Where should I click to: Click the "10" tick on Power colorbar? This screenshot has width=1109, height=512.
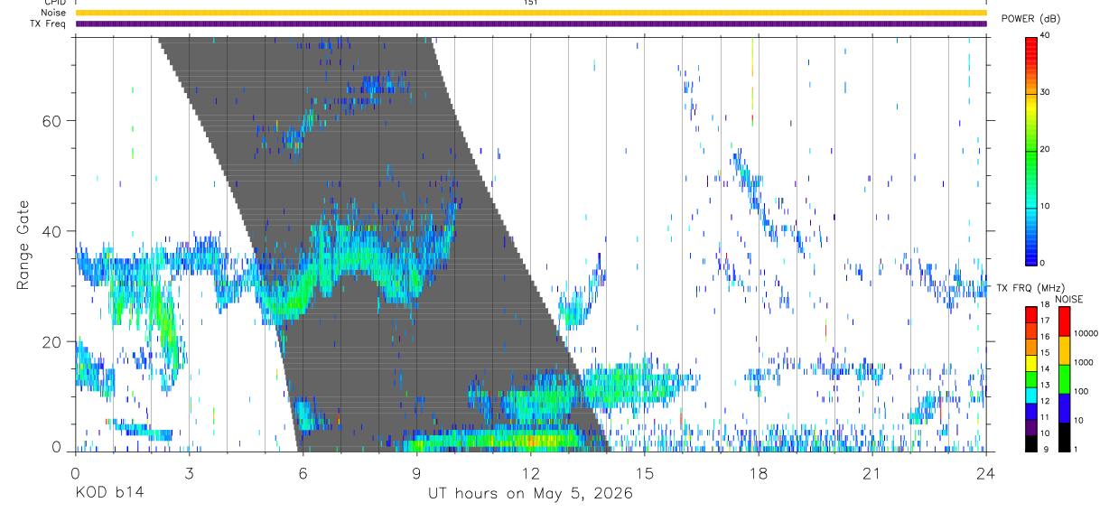1045,206
